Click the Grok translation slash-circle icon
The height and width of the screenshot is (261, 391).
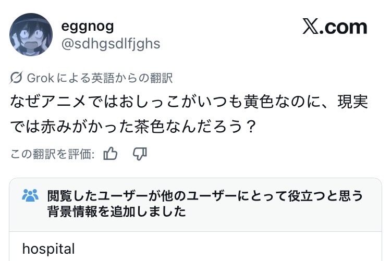click(16, 78)
